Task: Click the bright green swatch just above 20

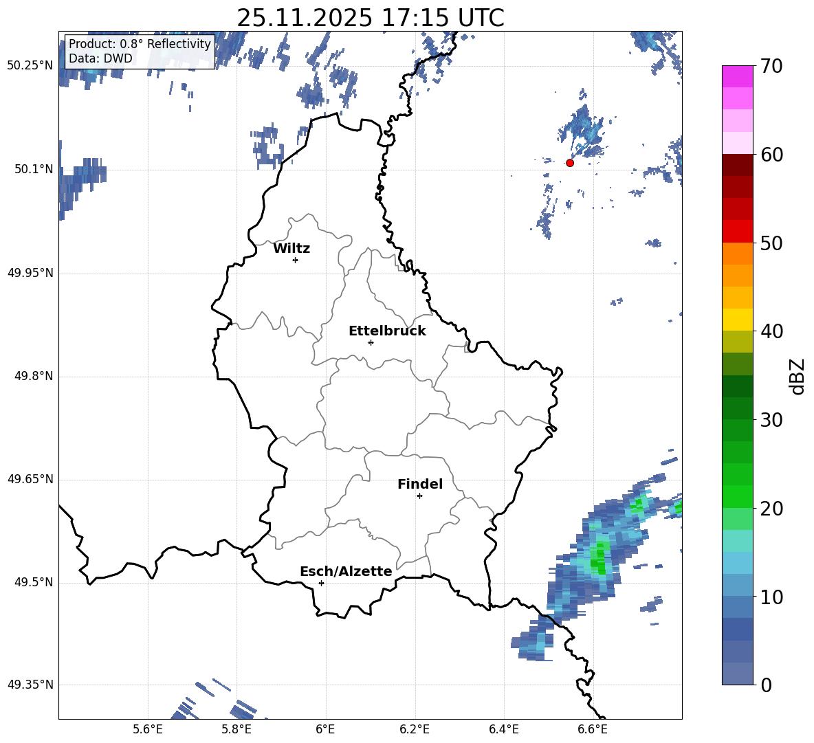Action: tap(737, 496)
